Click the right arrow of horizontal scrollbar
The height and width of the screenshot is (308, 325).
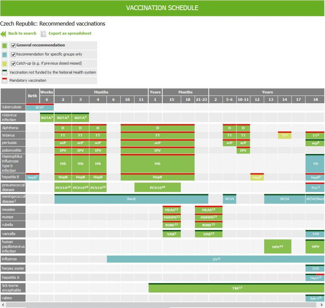(x=323, y=305)
